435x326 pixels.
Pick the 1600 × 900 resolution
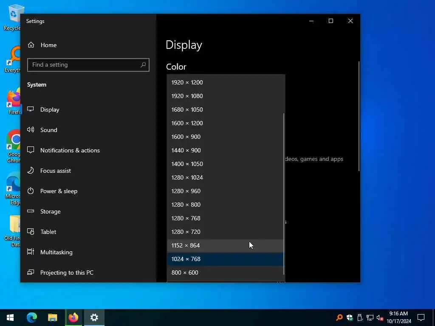click(x=226, y=137)
